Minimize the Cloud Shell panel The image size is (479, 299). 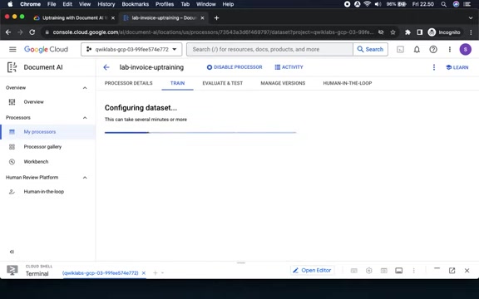437,268
